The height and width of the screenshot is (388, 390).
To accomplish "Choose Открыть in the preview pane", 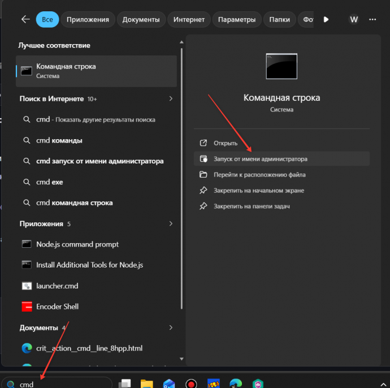I will (281, 143).
